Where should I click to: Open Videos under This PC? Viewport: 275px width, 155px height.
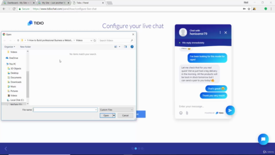click(12, 96)
